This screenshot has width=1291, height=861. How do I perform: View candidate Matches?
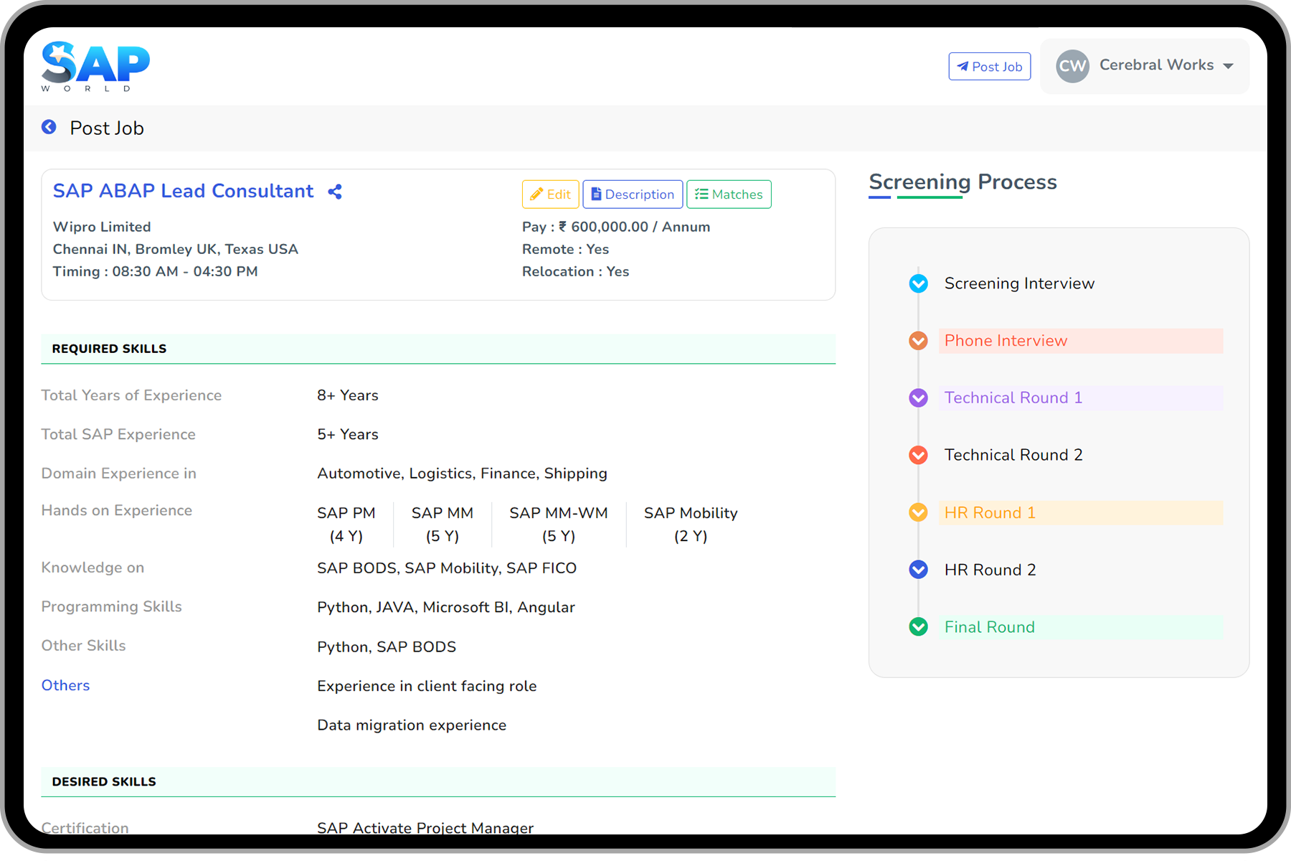click(x=729, y=194)
